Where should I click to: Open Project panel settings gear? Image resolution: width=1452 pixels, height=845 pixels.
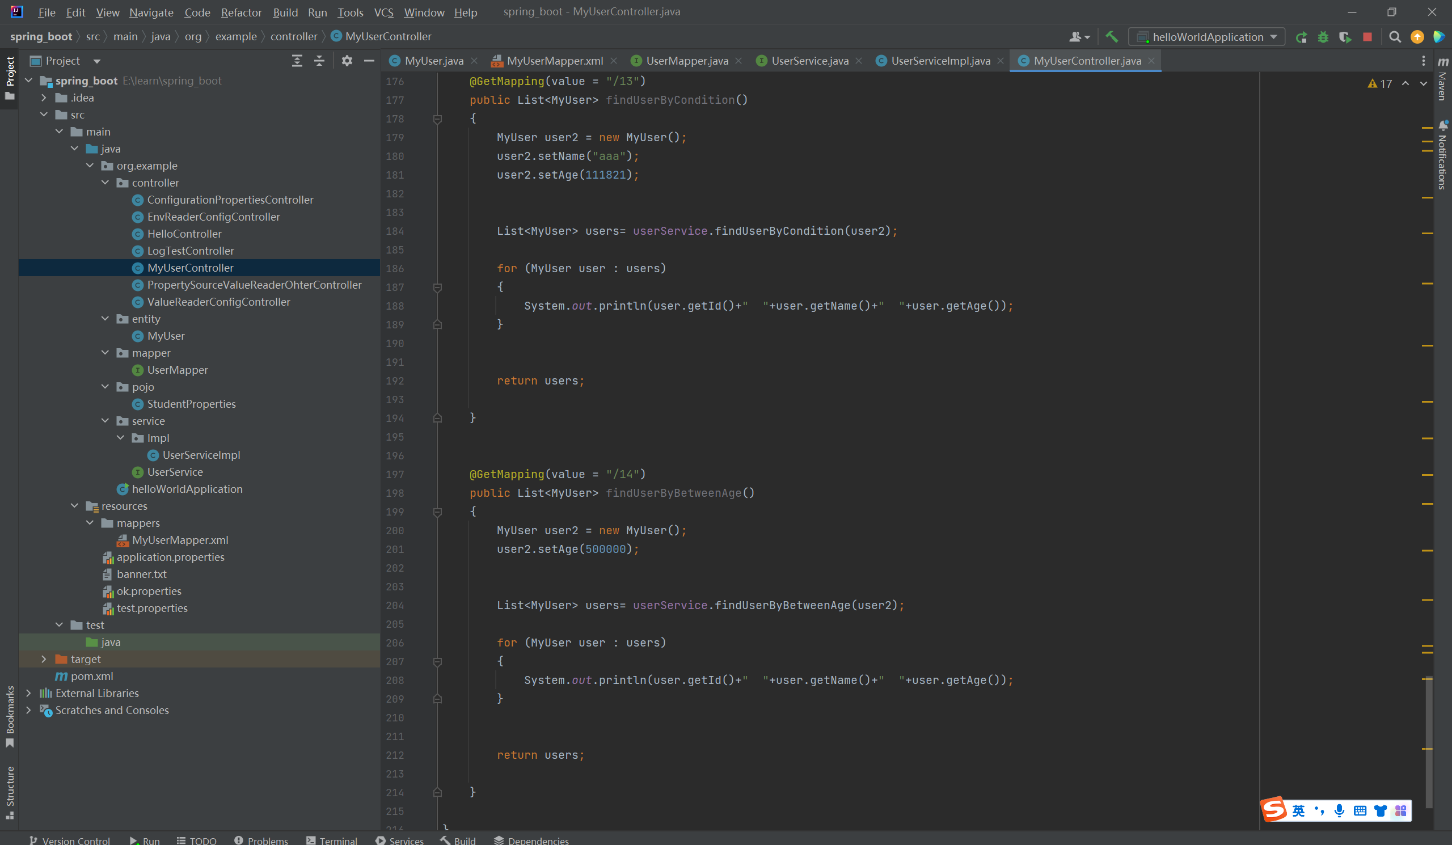coord(347,61)
